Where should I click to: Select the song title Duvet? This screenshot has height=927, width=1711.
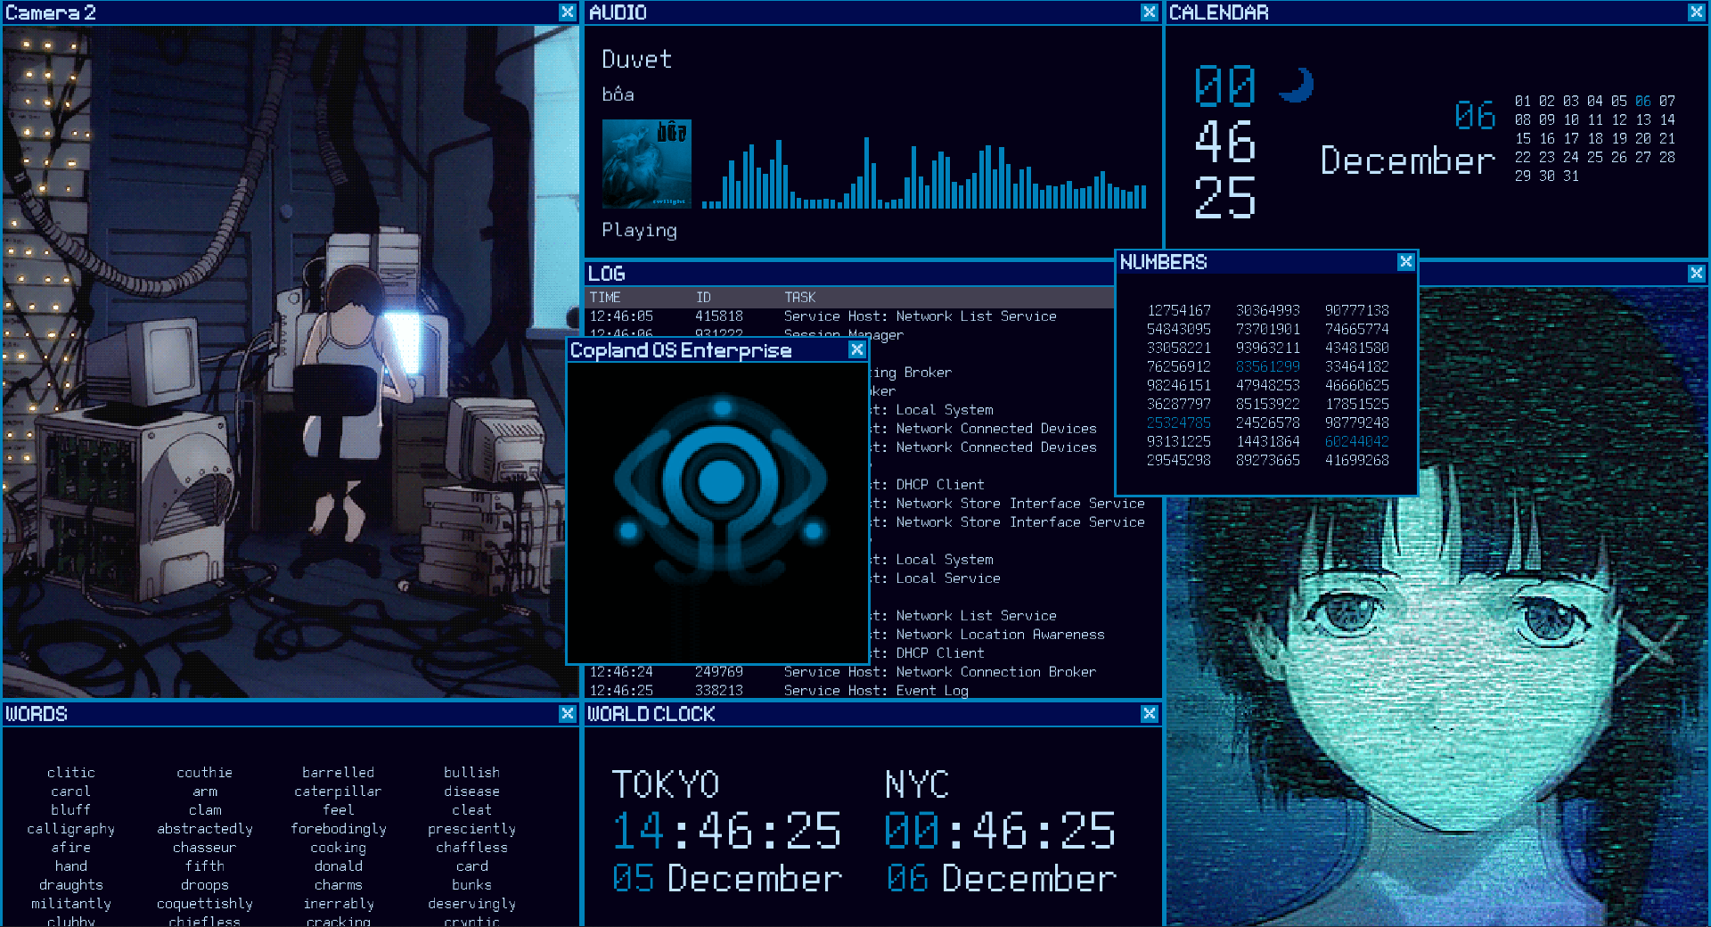636,59
